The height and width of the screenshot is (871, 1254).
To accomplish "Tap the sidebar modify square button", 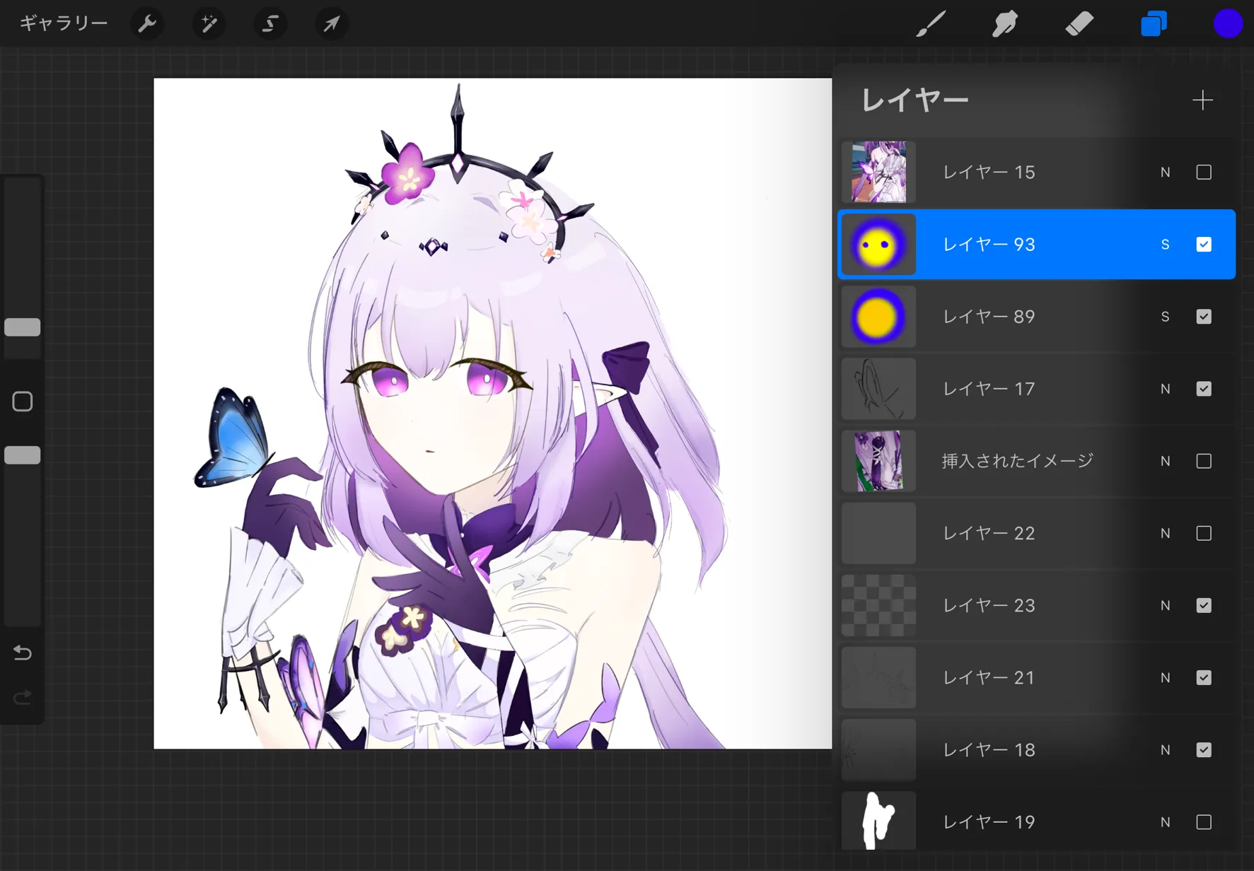I will coord(23,402).
